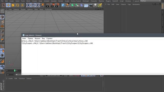164x92 pixels.
Task: Open Object Manager Tags menu
Action: [129, 4]
